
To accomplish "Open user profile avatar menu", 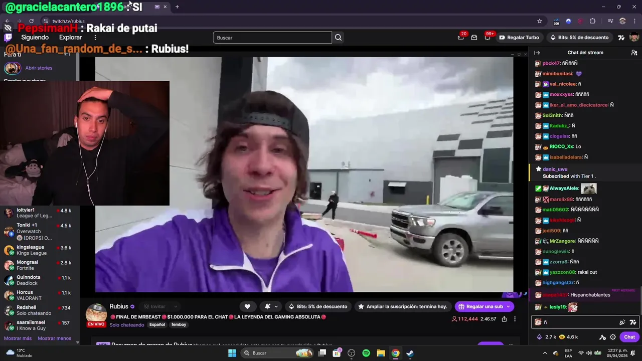I will pyautogui.click(x=634, y=38).
